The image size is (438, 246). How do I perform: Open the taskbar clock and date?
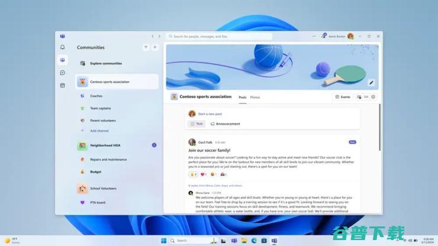pos(427,241)
